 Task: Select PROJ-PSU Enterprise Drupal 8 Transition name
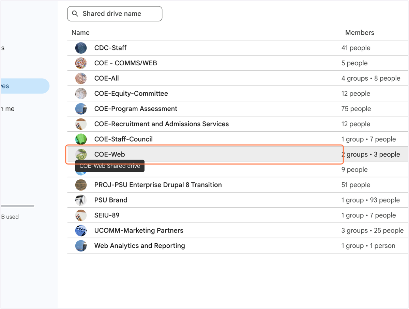click(158, 185)
